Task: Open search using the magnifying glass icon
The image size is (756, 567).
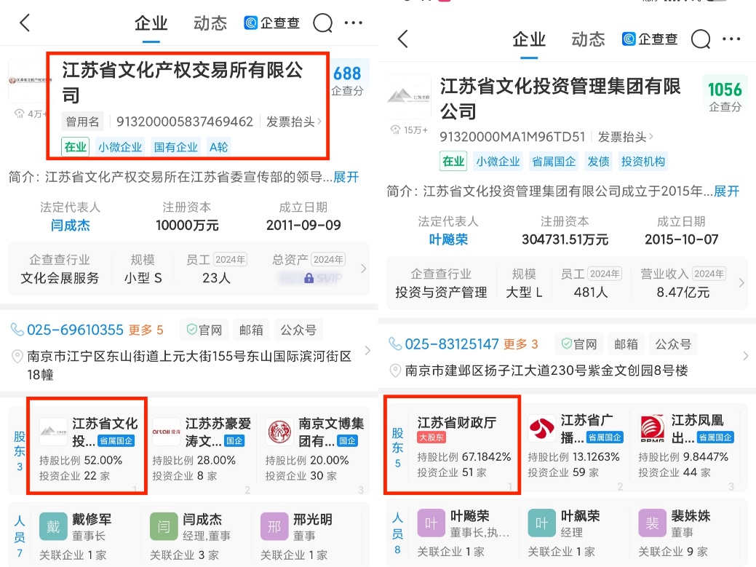Action: (322, 23)
